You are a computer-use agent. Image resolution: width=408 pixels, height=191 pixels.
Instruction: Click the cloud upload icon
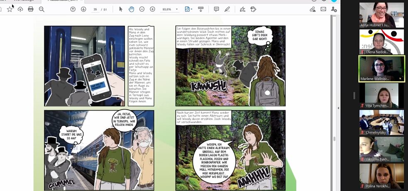pyautogui.click(x=20, y=10)
